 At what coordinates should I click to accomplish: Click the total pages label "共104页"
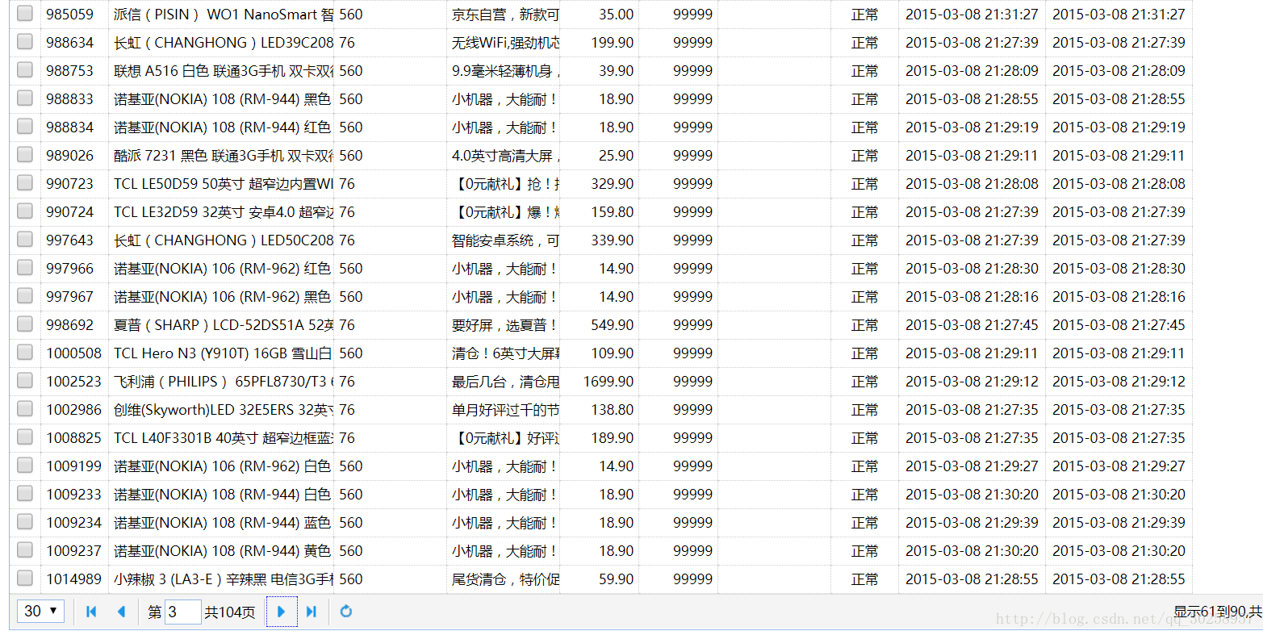(230, 612)
